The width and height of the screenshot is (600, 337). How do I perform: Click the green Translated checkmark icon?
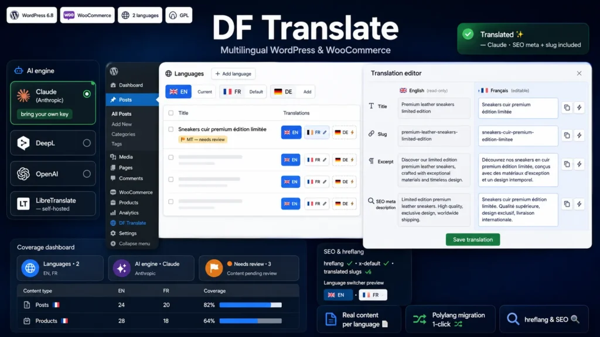[468, 34]
